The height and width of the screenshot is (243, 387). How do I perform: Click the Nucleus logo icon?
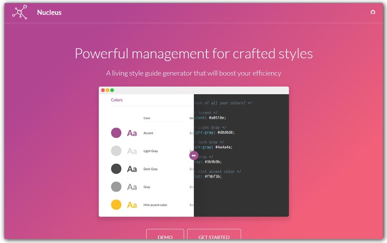[x=19, y=12]
